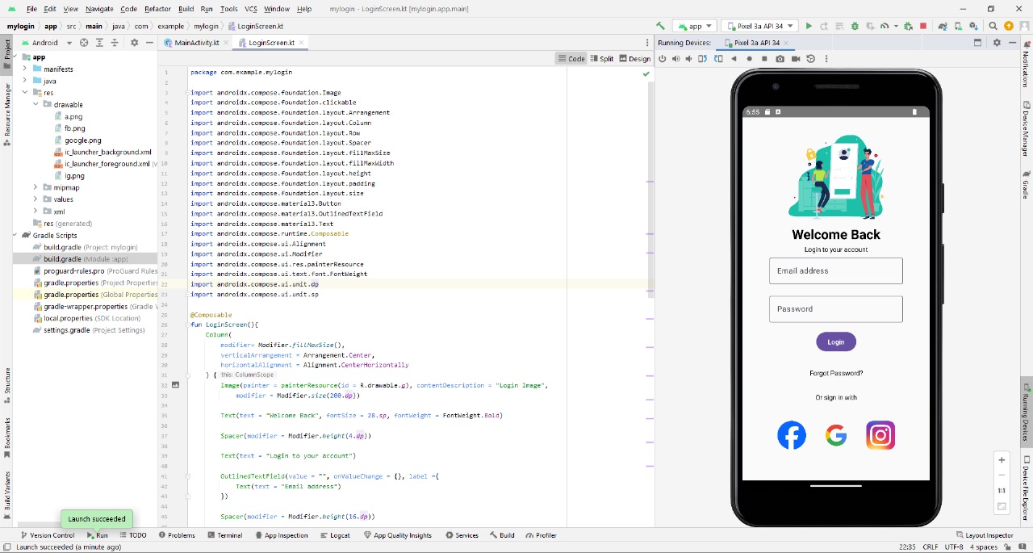1033x553 pixels.
Task: Set emulator zoom to 1:1
Action: pyautogui.click(x=1002, y=490)
